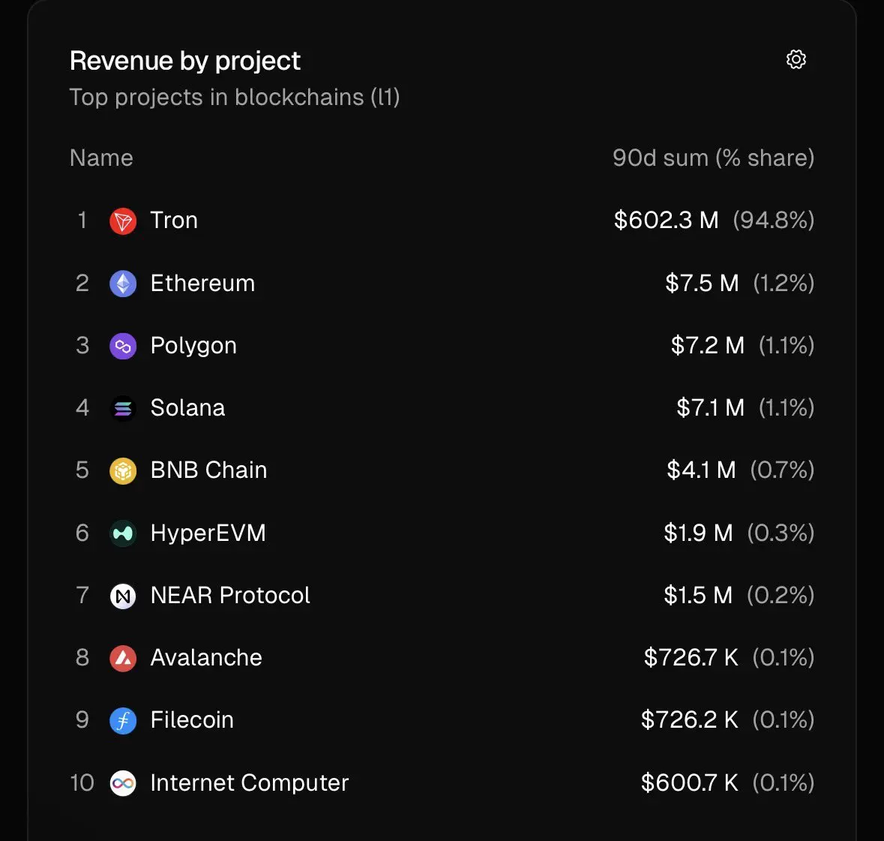This screenshot has width=884, height=841.
Task: Click the Polygon logo icon
Action: click(x=123, y=346)
